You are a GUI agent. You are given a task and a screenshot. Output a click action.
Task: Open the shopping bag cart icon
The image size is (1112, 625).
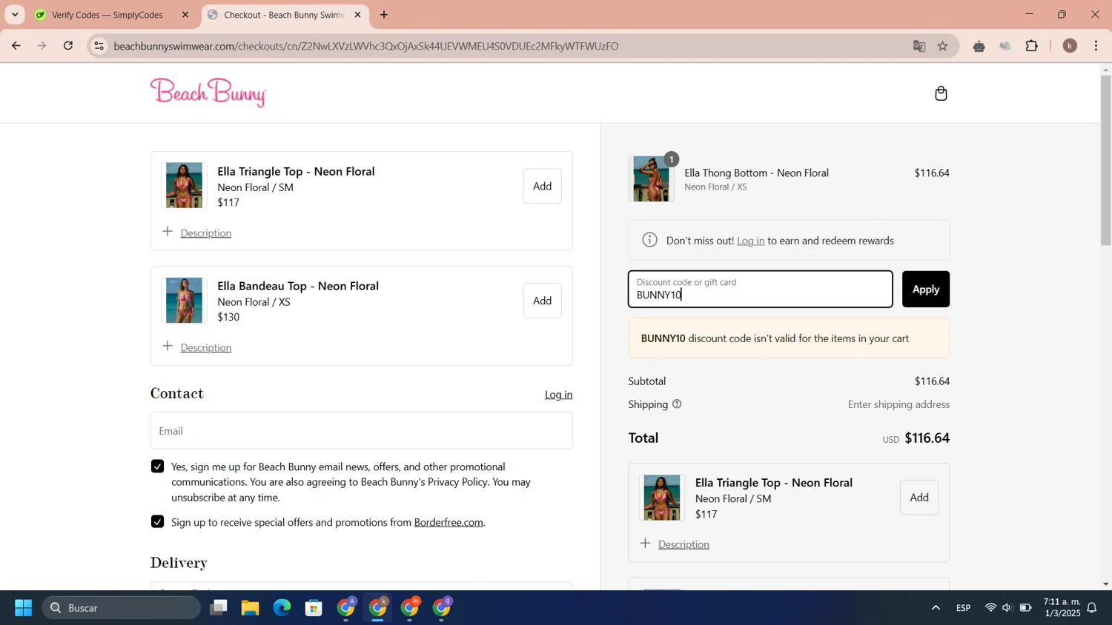click(x=941, y=93)
